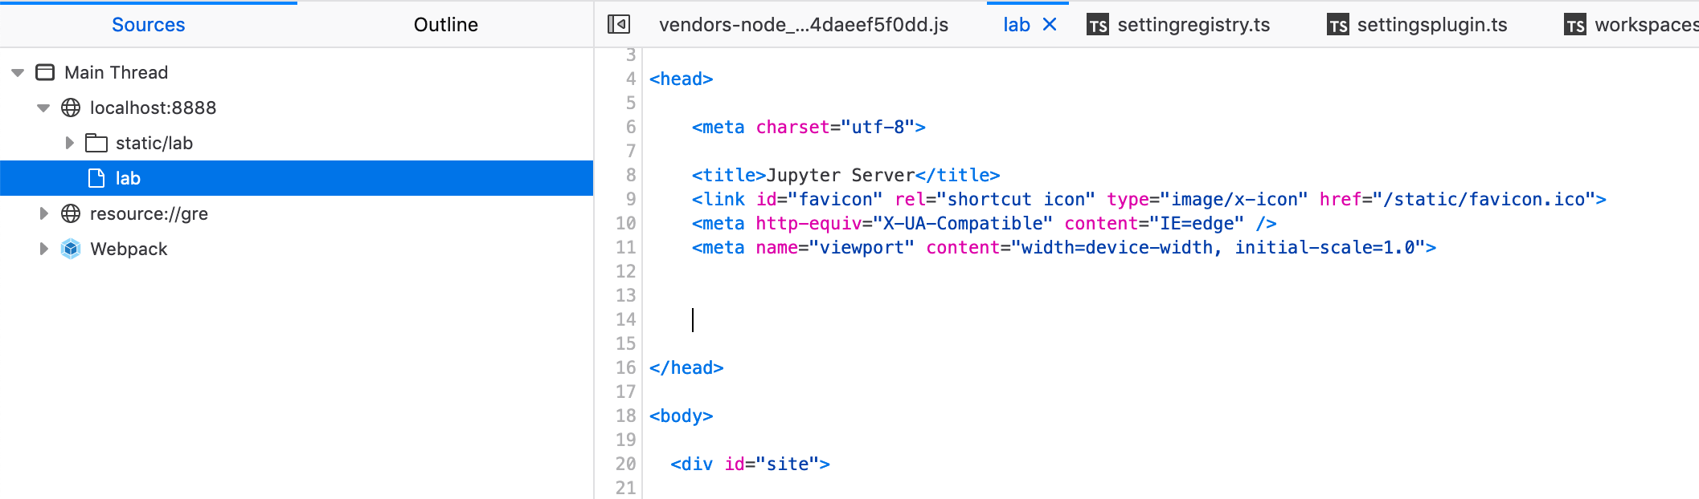Click the TS icon of settingsplugin.ts tab

point(1338,26)
